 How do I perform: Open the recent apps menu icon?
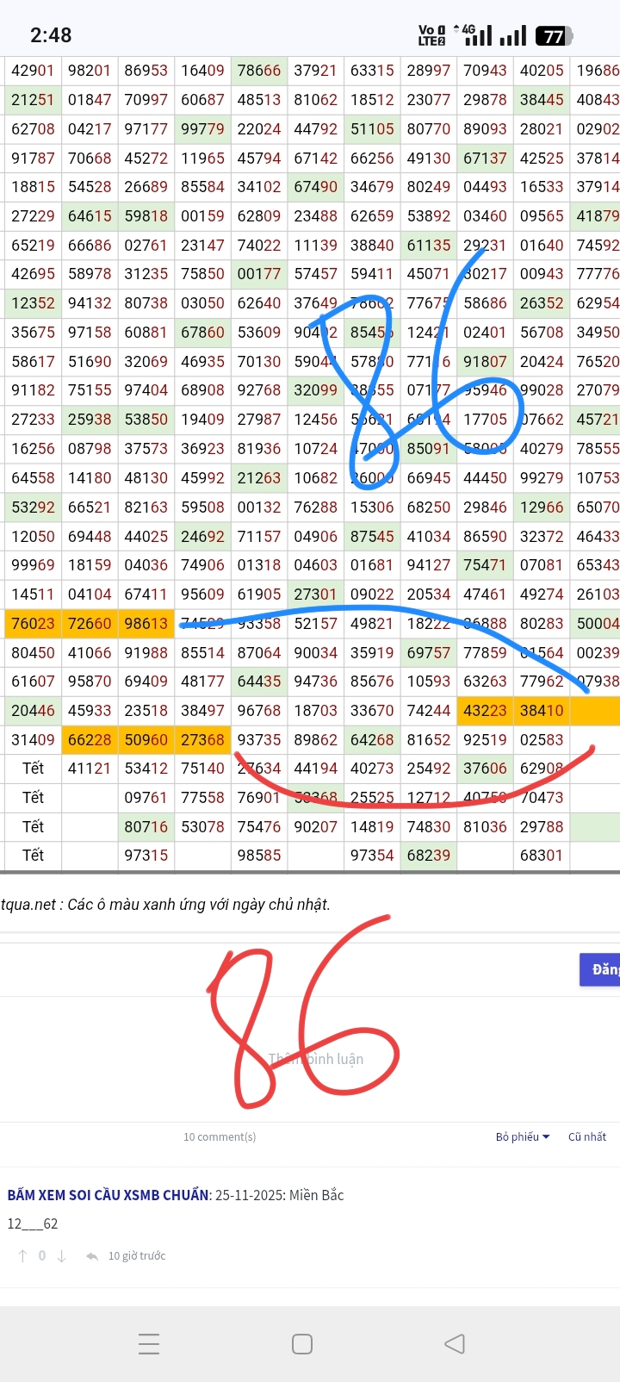[x=149, y=1343]
